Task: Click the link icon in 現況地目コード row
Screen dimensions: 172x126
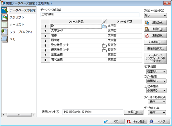Action: [104, 50]
